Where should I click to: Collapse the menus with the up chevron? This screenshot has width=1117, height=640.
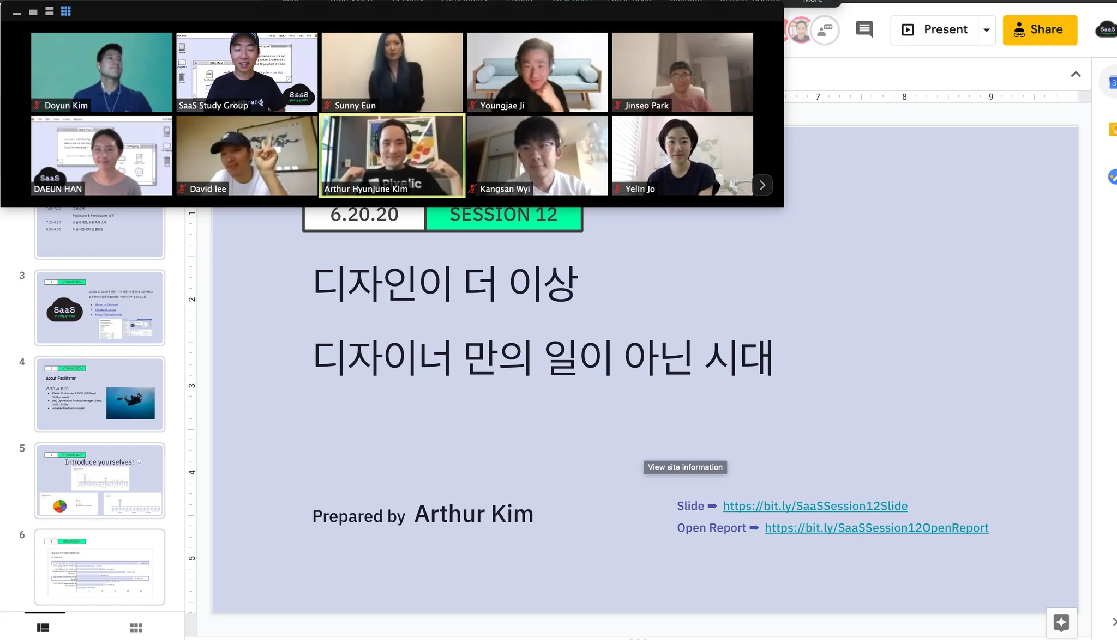click(x=1076, y=74)
